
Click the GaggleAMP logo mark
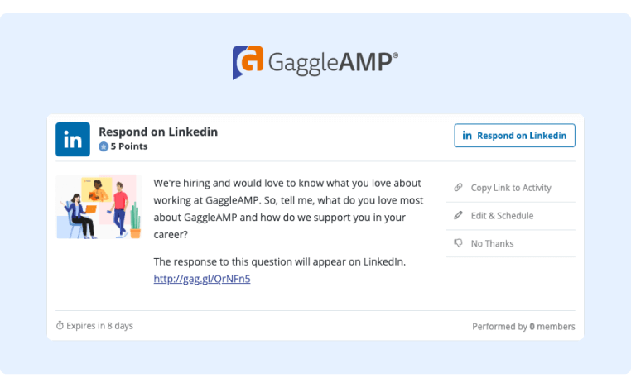(248, 63)
